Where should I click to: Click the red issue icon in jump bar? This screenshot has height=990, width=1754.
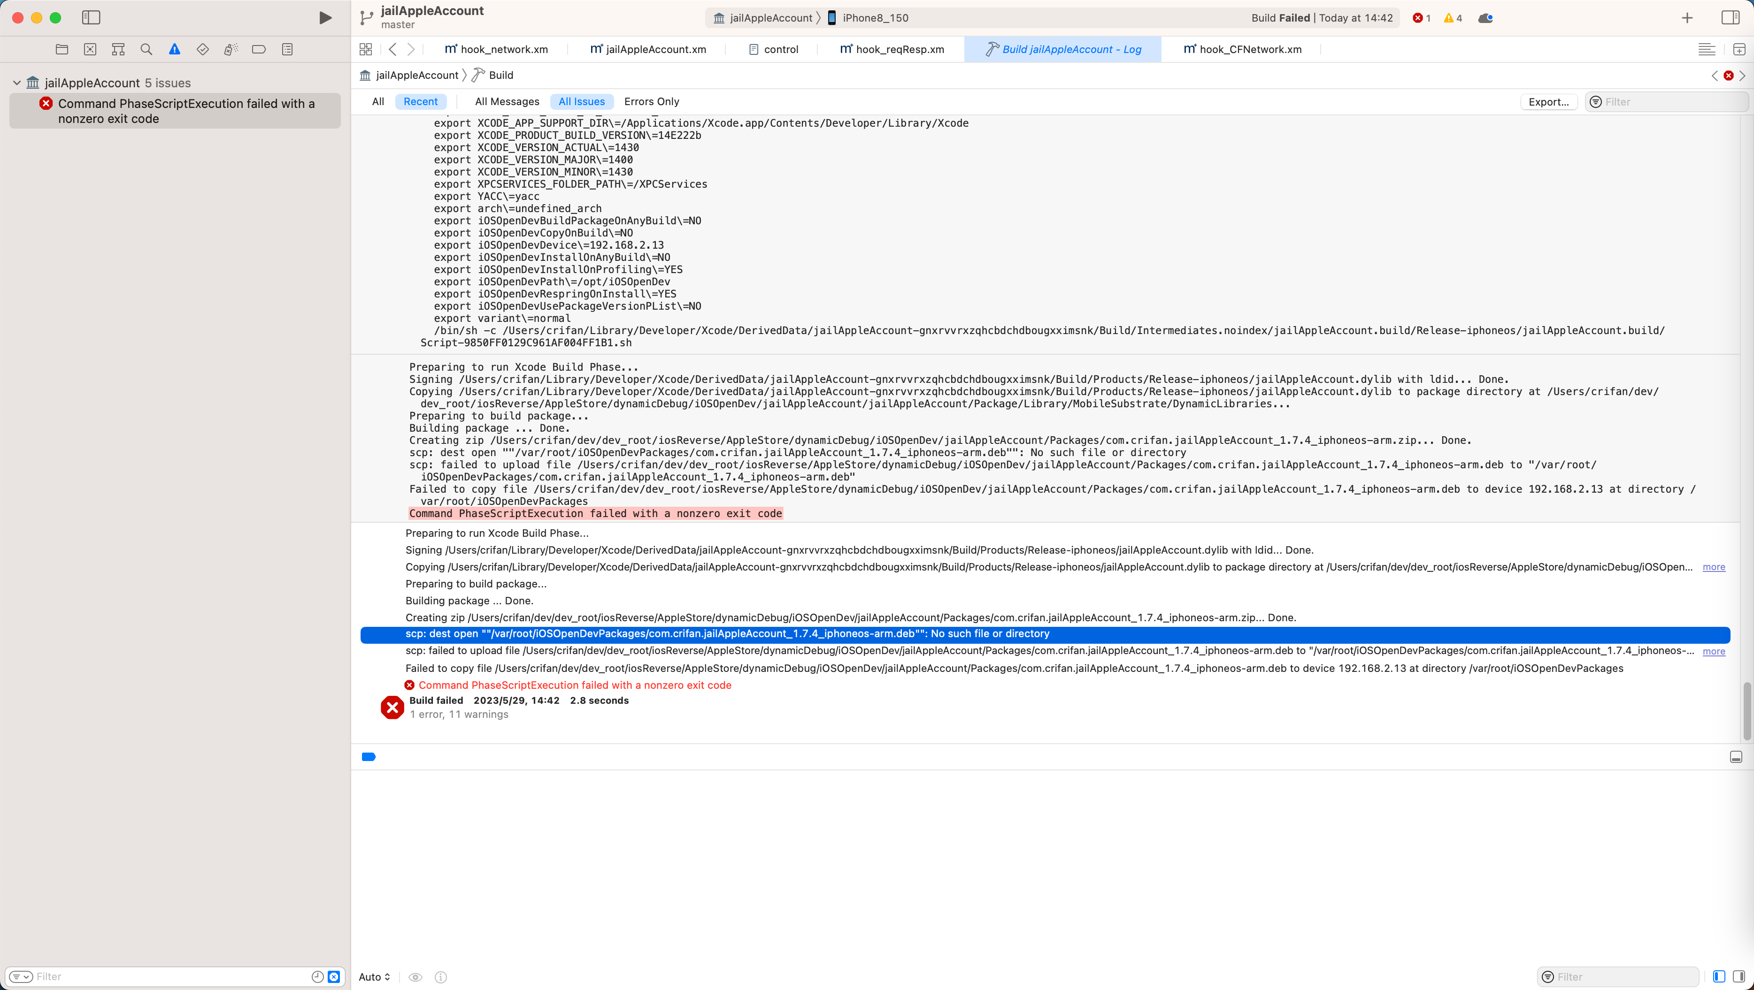coord(1728,76)
